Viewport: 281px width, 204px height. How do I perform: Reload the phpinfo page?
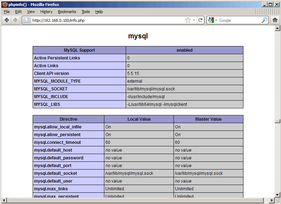[201, 20]
